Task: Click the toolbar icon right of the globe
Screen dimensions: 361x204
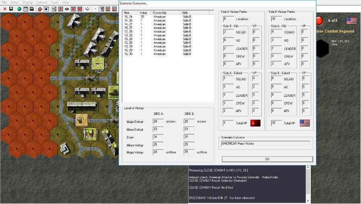Action: click(26, 9)
